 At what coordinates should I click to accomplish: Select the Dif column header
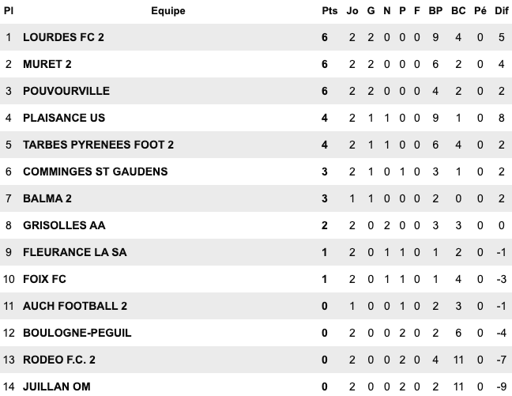(501, 11)
